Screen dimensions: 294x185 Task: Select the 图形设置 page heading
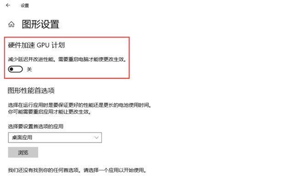pyautogui.click(x=41, y=24)
